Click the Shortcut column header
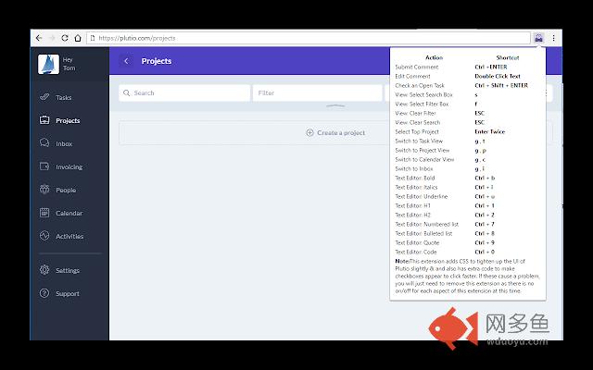 coord(508,57)
